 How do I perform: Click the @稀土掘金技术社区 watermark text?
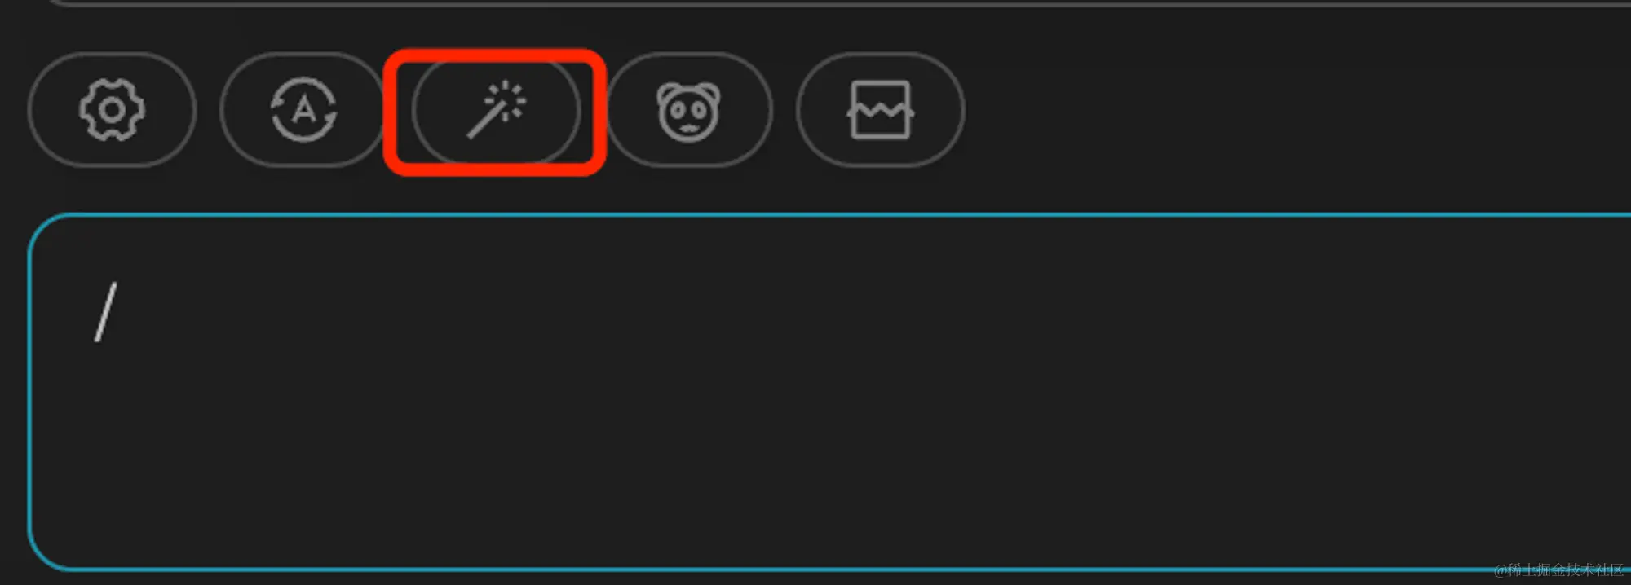tap(1558, 570)
